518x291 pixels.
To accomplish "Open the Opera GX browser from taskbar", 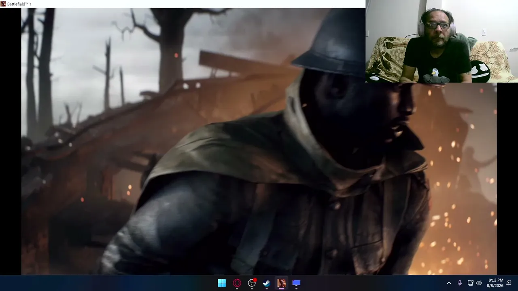I will coord(237,283).
